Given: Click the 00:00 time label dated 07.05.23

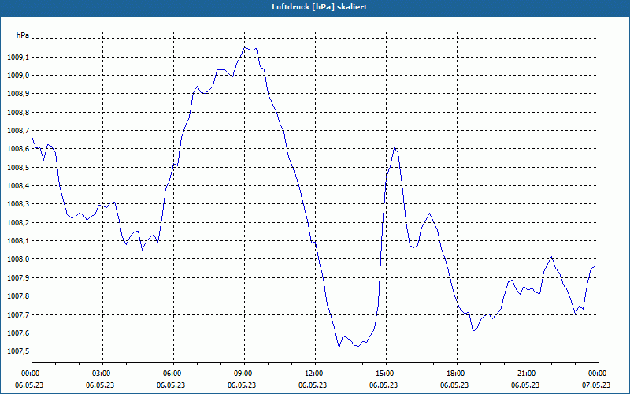Looking at the screenshot, I should 598,374.
